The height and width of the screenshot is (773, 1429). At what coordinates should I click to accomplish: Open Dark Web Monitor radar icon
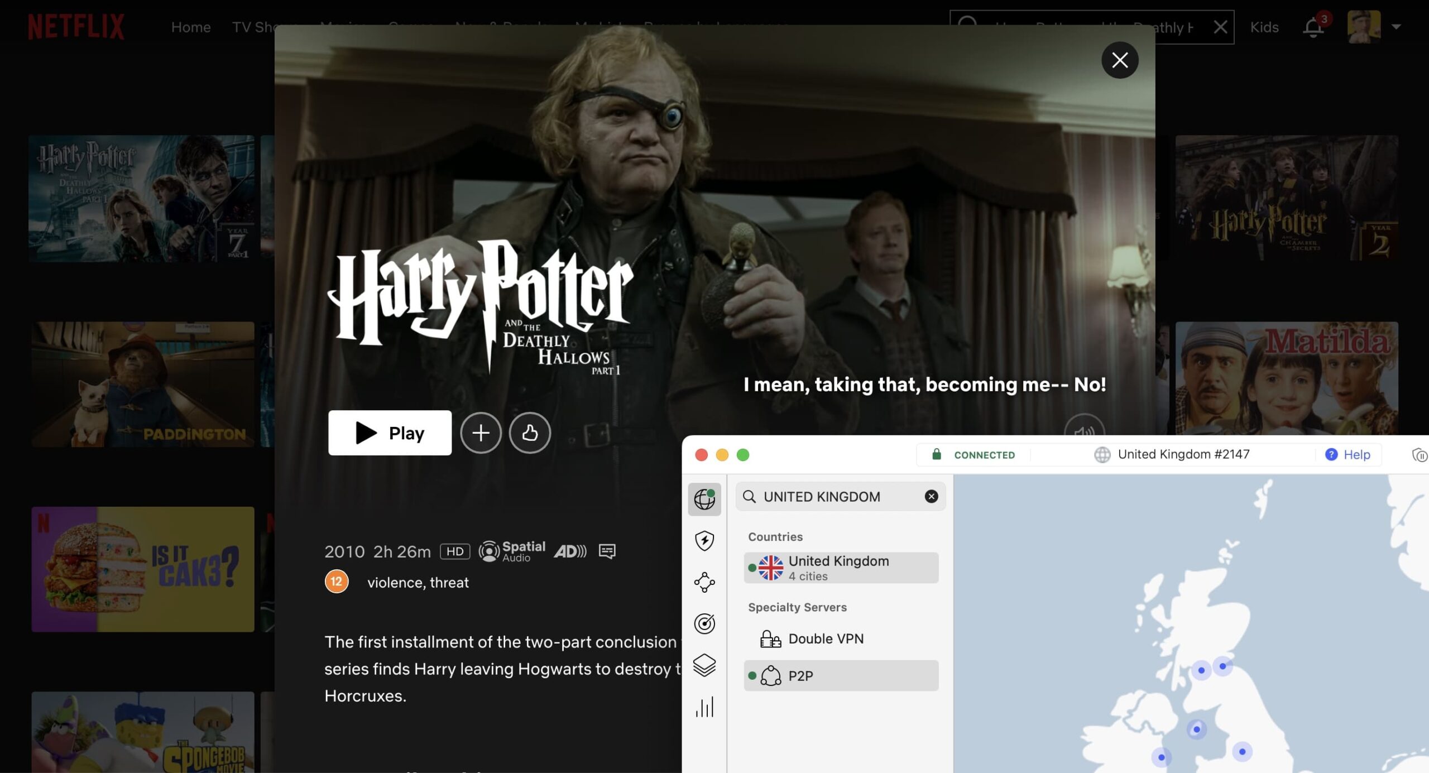pos(705,624)
